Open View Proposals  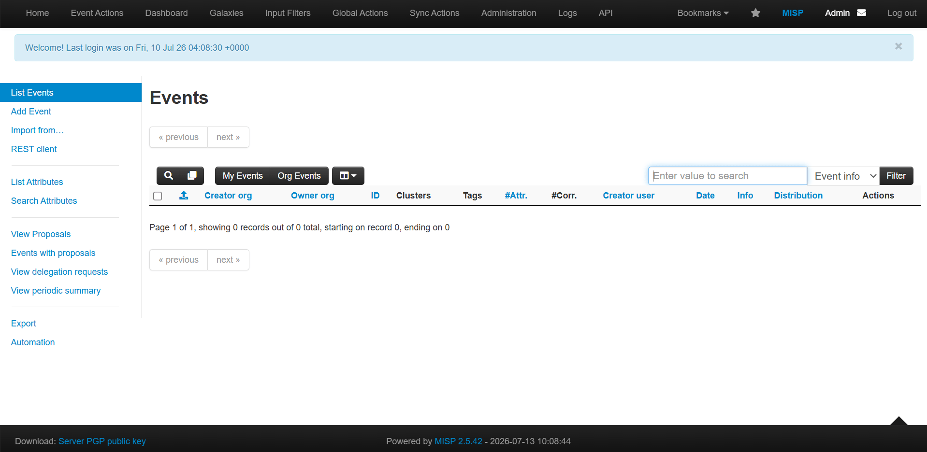point(41,234)
